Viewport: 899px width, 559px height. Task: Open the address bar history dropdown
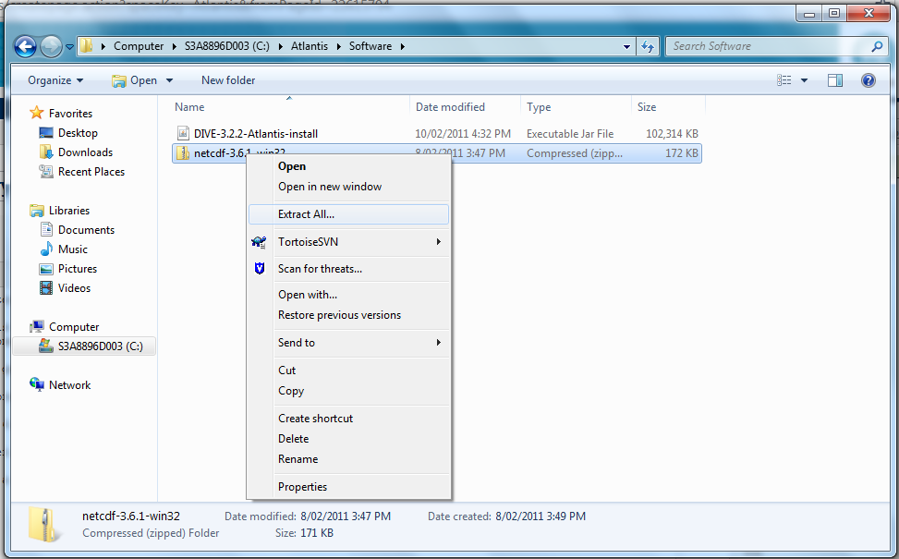click(628, 46)
